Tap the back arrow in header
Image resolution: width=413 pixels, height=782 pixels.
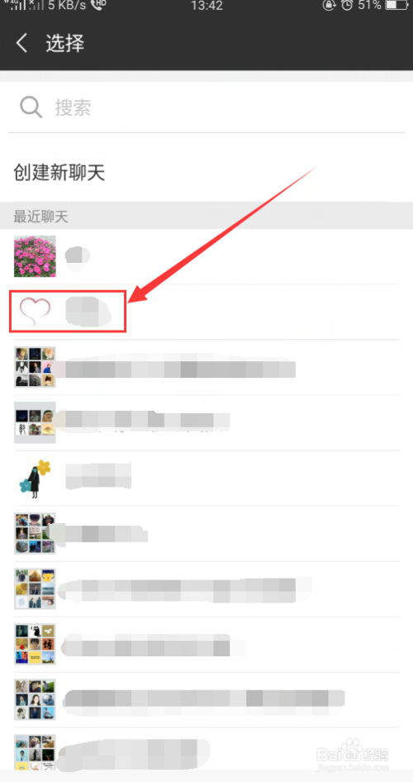pos(21,43)
